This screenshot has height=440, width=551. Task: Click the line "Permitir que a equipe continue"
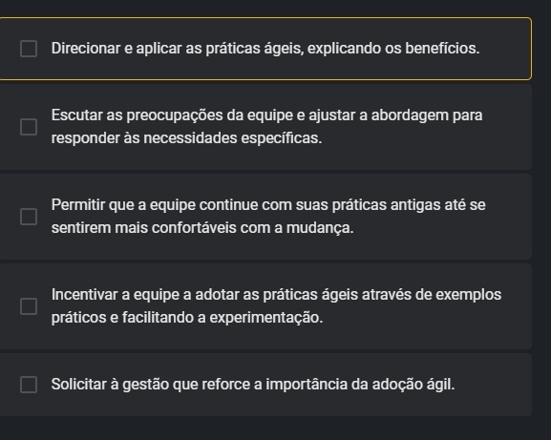tap(268, 205)
